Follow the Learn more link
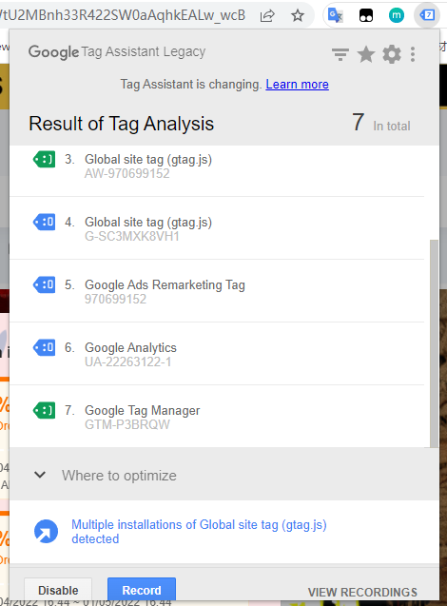447x606 pixels. pos(297,85)
